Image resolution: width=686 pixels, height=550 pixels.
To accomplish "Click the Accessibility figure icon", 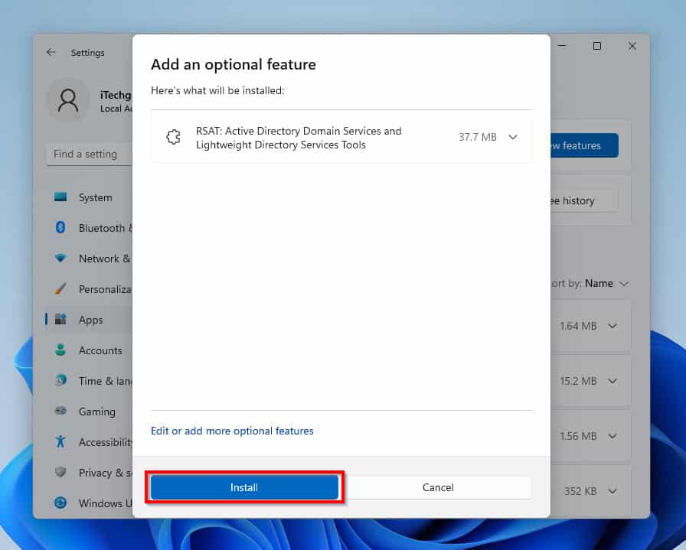I will click(x=60, y=441).
